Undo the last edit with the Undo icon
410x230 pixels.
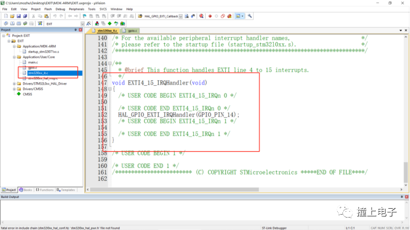coord(55,16)
